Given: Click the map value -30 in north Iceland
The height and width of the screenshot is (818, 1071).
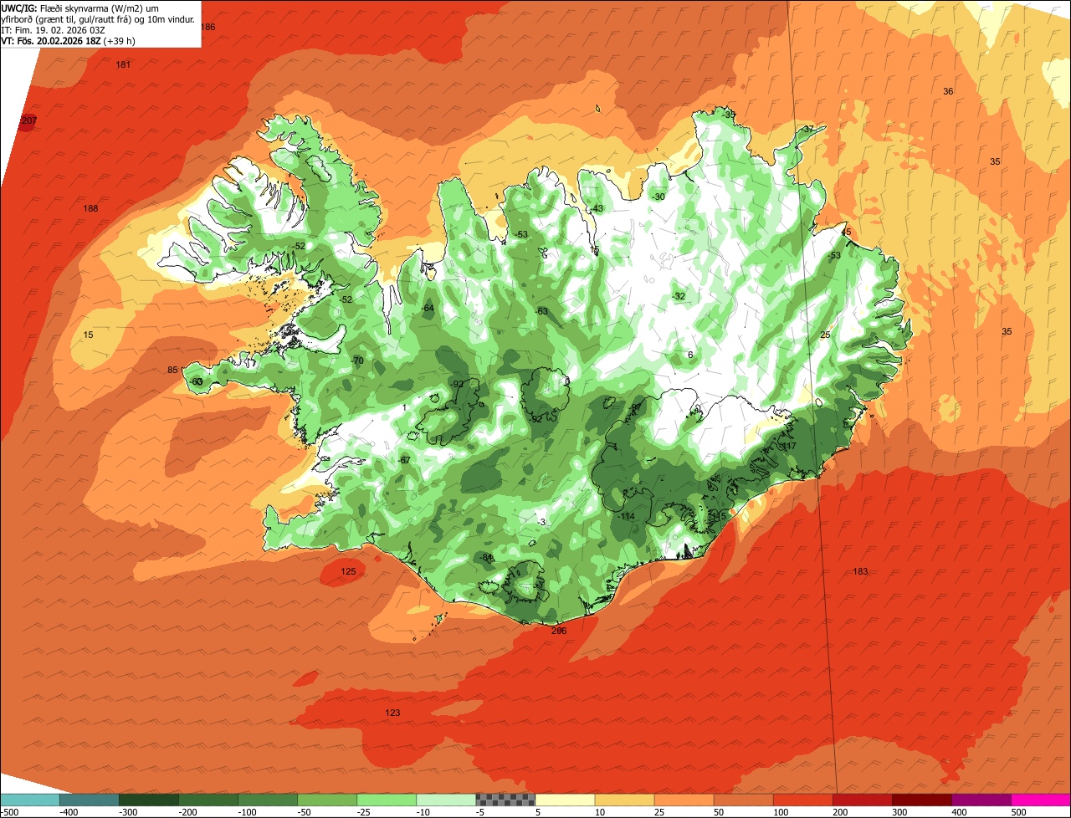Looking at the screenshot, I should 658,197.
